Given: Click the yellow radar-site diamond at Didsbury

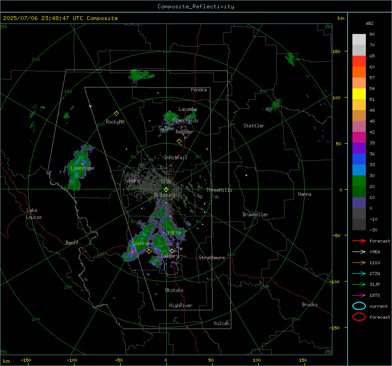Looking at the screenshot, I should pyautogui.click(x=166, y=189).
